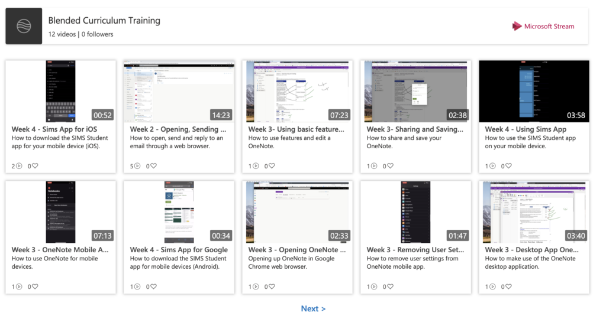The image size is (606, 319).
Task: Click the 01:47 duration badge
Action: (457, 236)
